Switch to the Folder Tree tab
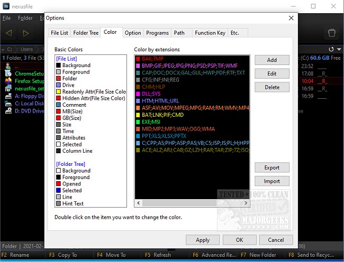This screenshot has height=262, width=344. [86, 33]
